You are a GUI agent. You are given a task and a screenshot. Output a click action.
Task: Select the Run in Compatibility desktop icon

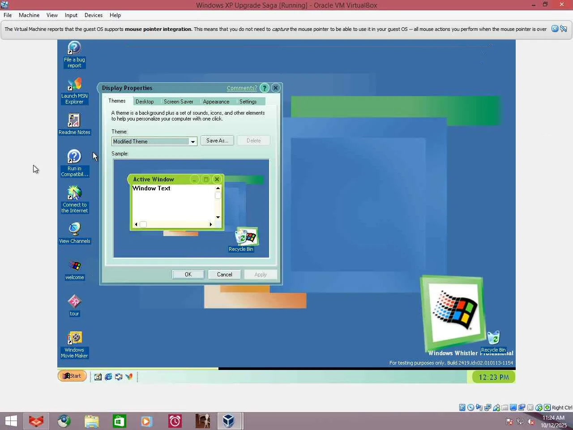coord(74,163)
